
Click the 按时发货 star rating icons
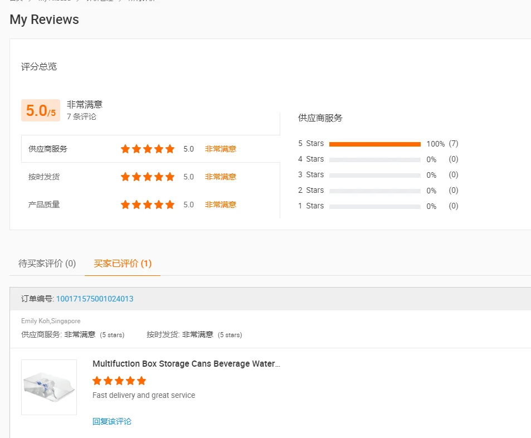(x=148, y=177)
